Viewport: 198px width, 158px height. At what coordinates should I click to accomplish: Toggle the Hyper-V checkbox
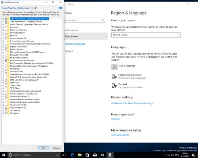click(6, 36)
